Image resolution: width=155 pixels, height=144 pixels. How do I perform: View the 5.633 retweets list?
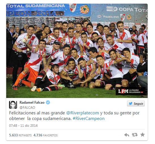(20, 135)
